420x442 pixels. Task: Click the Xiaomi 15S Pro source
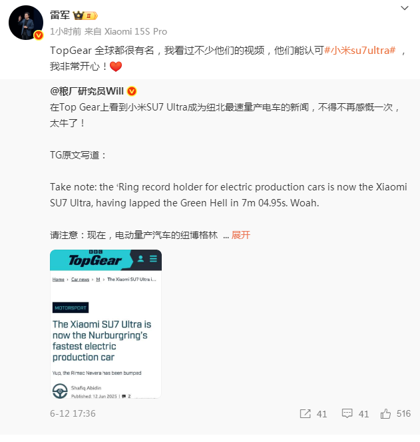(136, 31)
